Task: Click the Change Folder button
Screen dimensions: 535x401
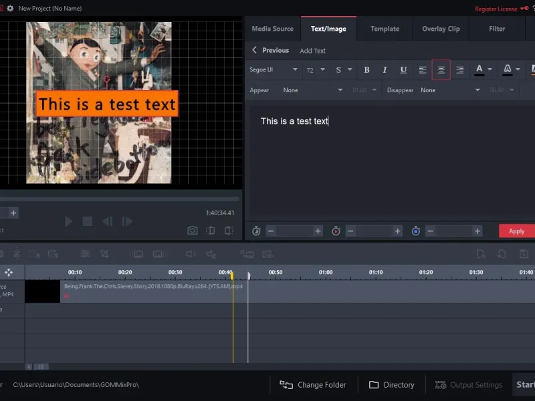Action: 313,385
